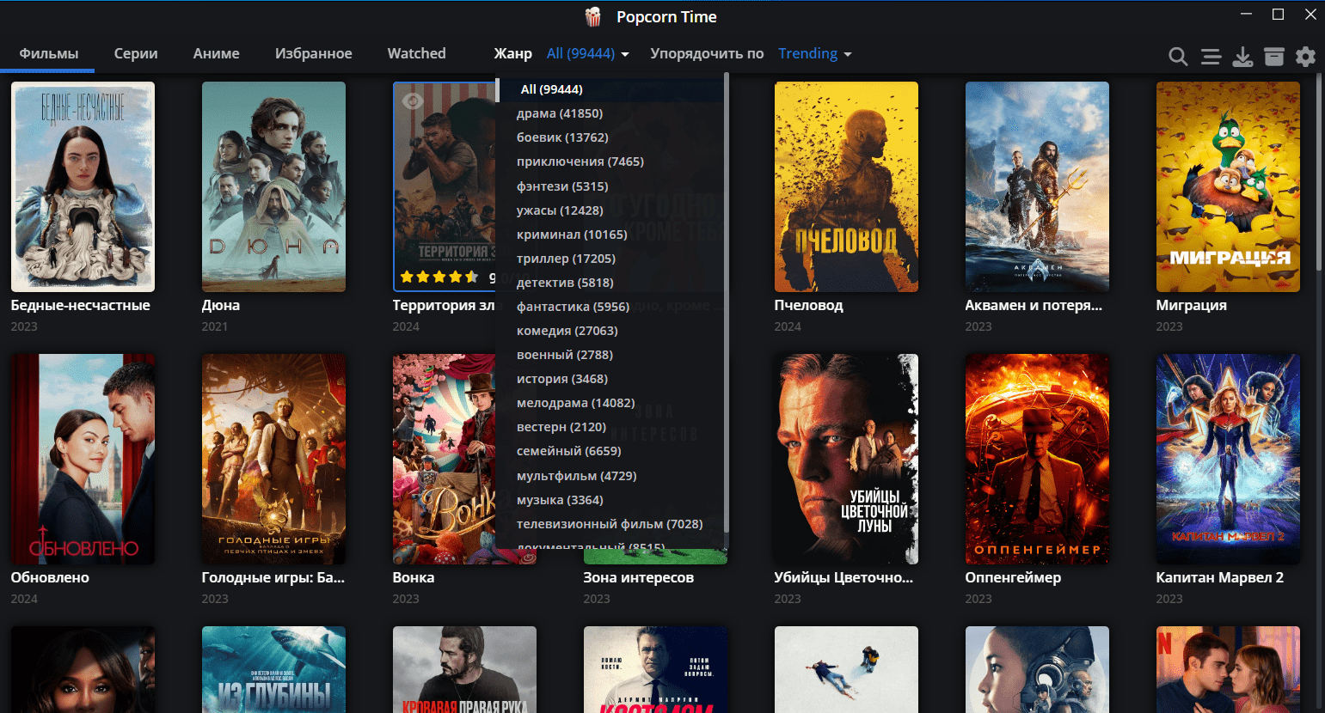Viewport: 1325px width, 713px height.
Task: Open the Бедные-несчастные movie poster
Action: click(x=83, y=186)
